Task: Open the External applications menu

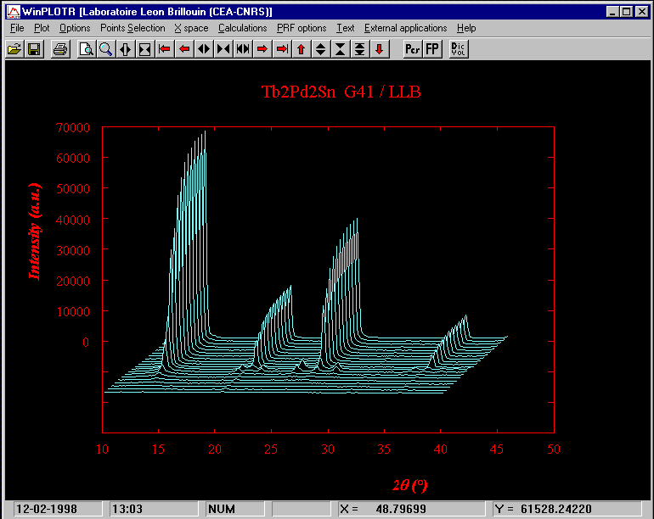Action: click(x=405, y=28)
